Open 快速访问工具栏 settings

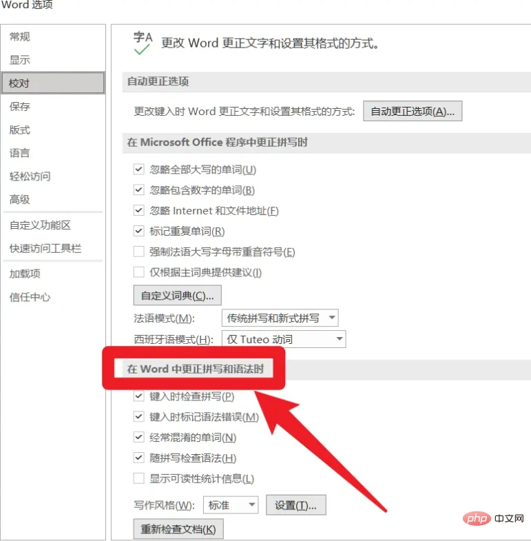[45, 248]
